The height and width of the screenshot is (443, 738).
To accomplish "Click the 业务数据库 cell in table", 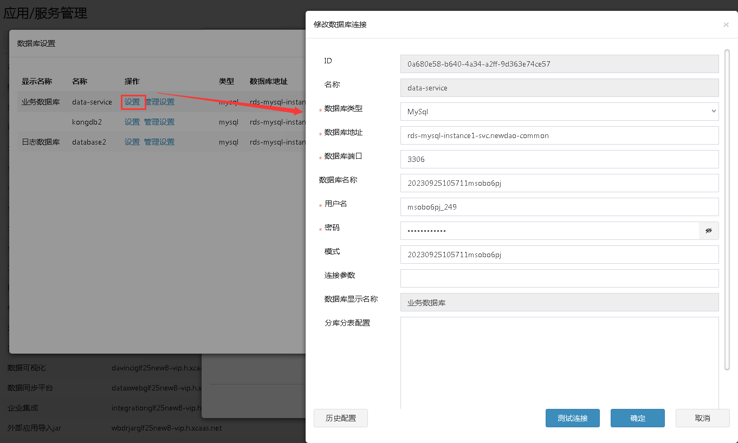I will pos(41,102).
